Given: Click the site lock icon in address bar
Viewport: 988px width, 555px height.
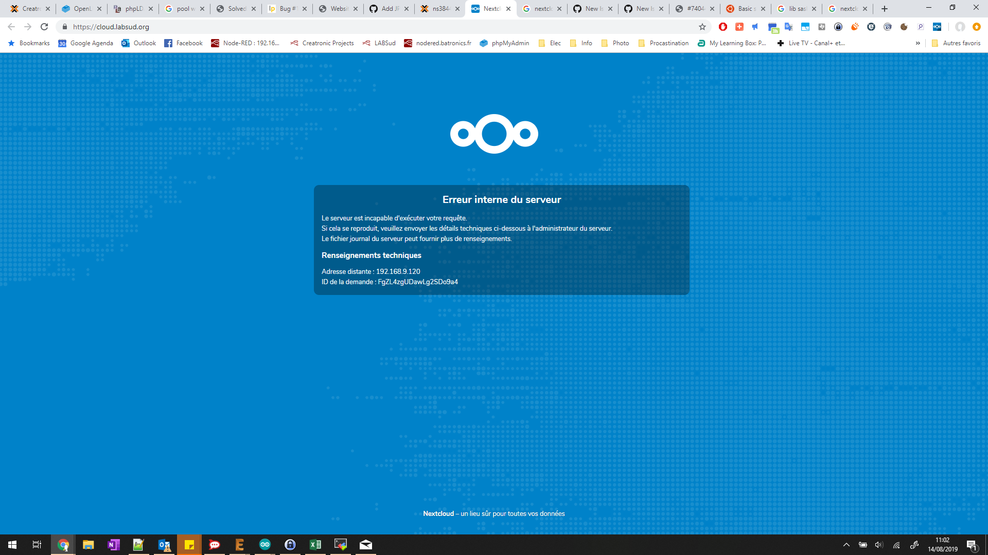Looking at the screenshot, I should coord(65,27).
